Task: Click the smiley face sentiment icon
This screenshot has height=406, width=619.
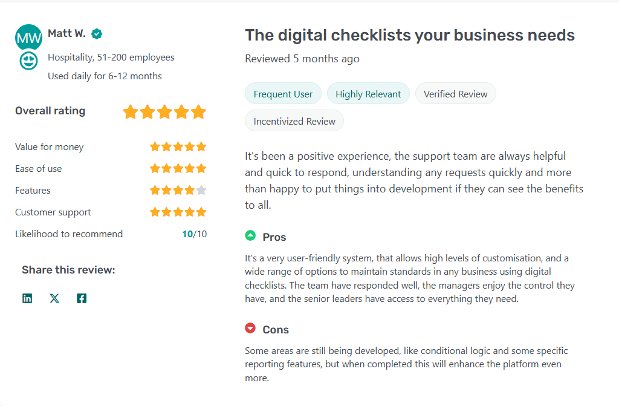Action: click(x=28, y=61)
